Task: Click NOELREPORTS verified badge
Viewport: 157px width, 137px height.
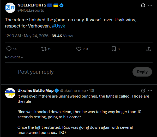Action: [61, 5]
